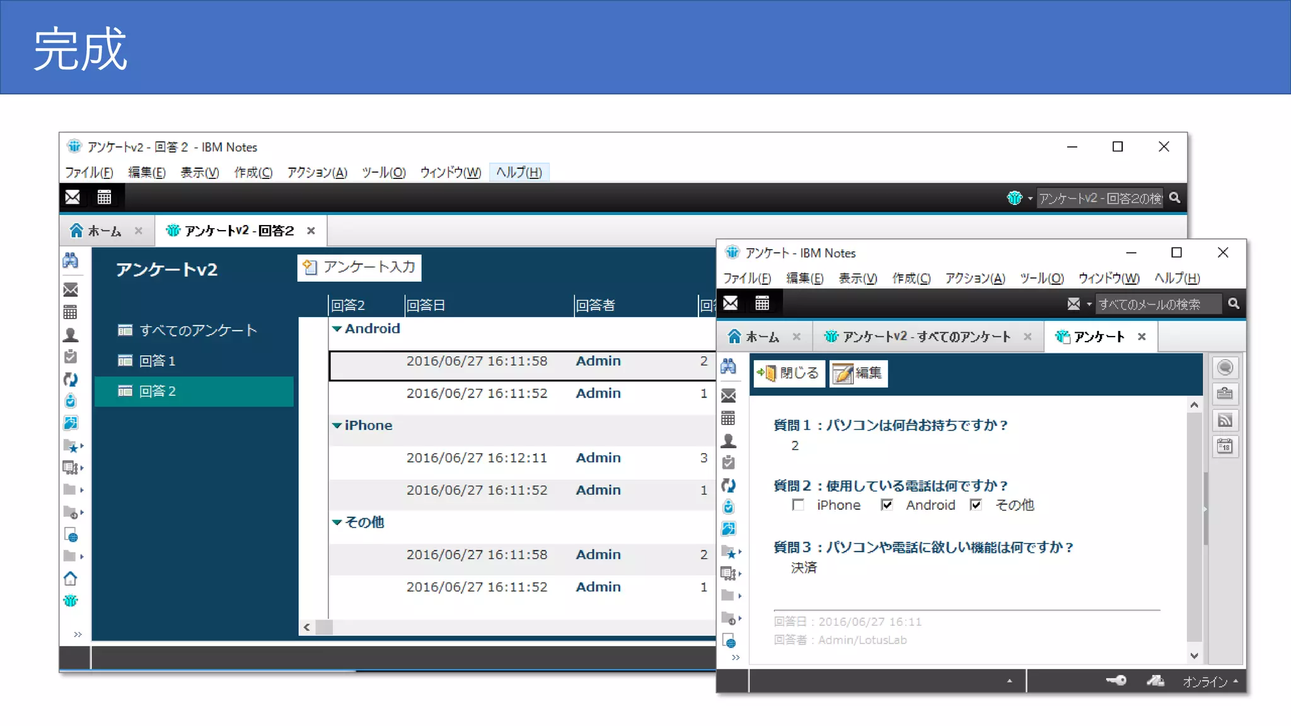Viewport: 1291px width, 726px height.
Task: Click the horizontal scrollbar thumb in view
Action: tap(324, 627)
